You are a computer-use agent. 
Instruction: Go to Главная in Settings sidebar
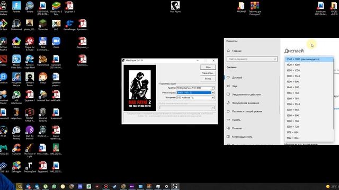point(252,51)
